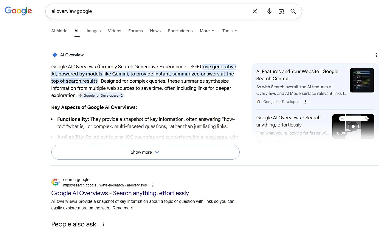Screen dimensions: 391x230
Task: Play the AI Overviews video thumbnail
Action: (353, 126)
